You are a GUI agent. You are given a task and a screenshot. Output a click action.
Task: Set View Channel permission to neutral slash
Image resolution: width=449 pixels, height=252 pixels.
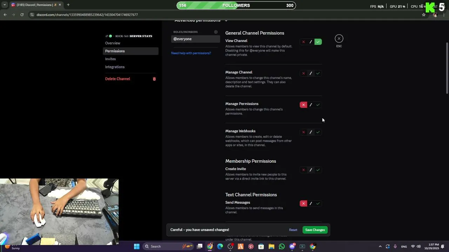(311, 42)
